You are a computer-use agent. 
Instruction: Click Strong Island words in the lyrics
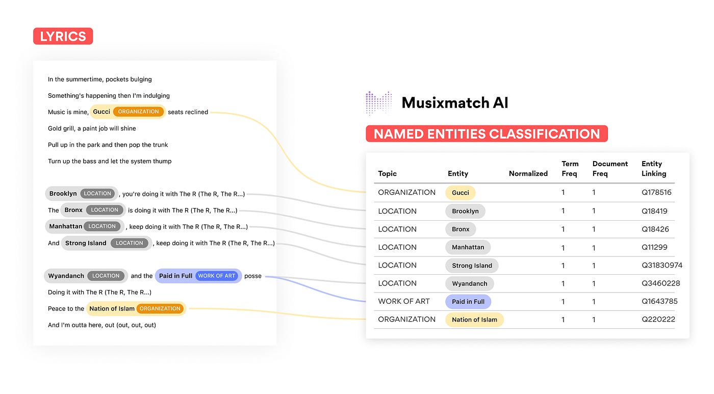(86, 243)
